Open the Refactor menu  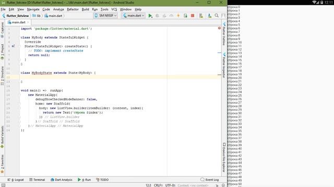pos(73,9)
